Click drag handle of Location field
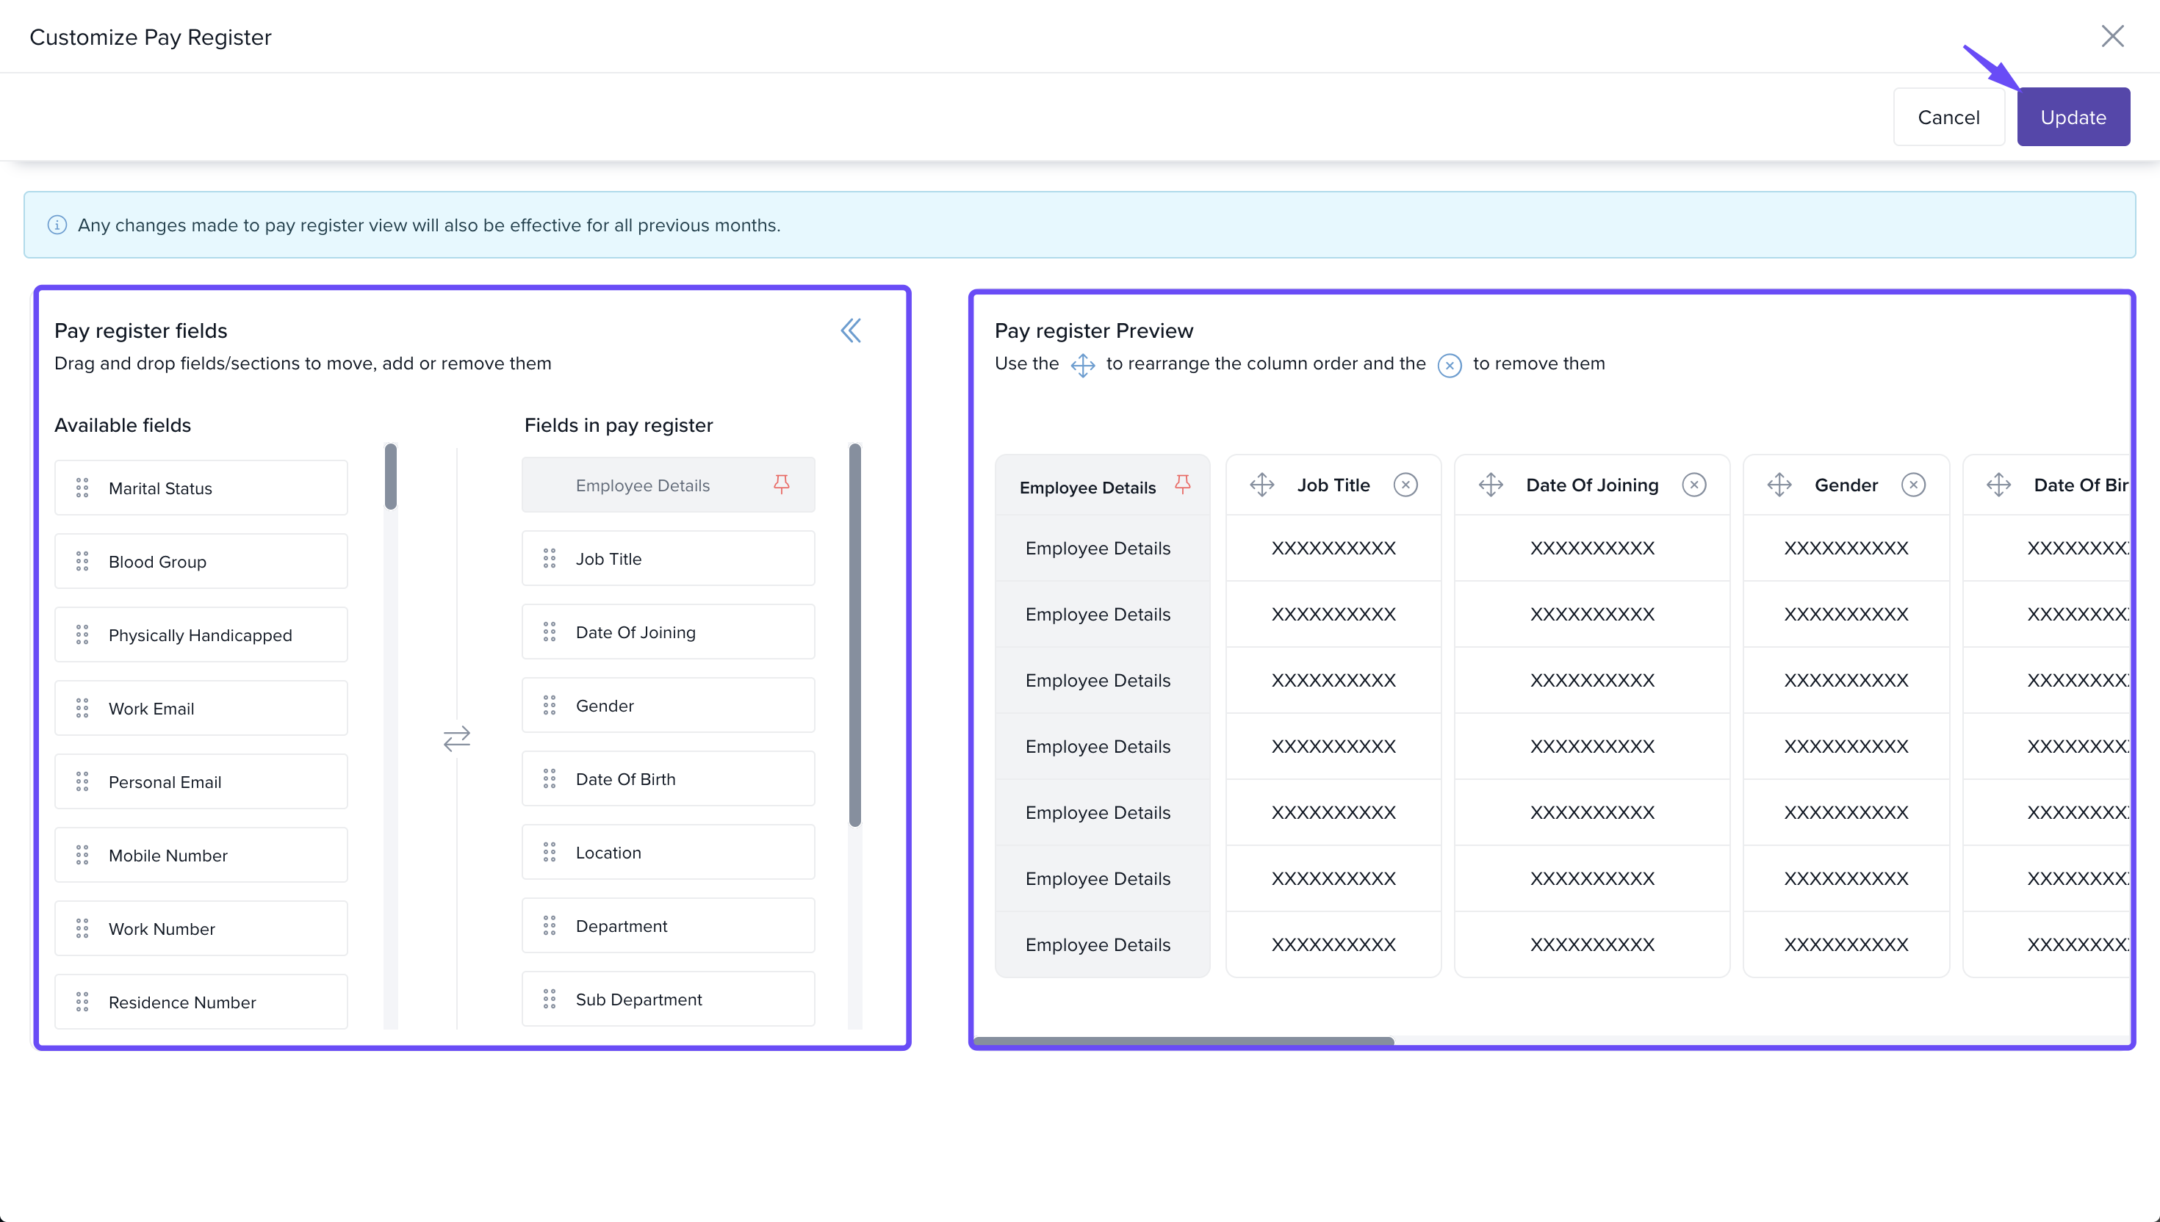The image size is (2160, 1222). pos(549,852)
